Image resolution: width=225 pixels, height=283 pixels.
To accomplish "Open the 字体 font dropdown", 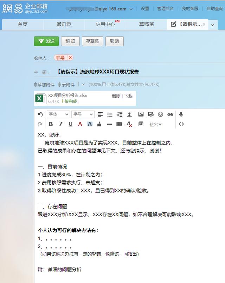I will [58, 114].
